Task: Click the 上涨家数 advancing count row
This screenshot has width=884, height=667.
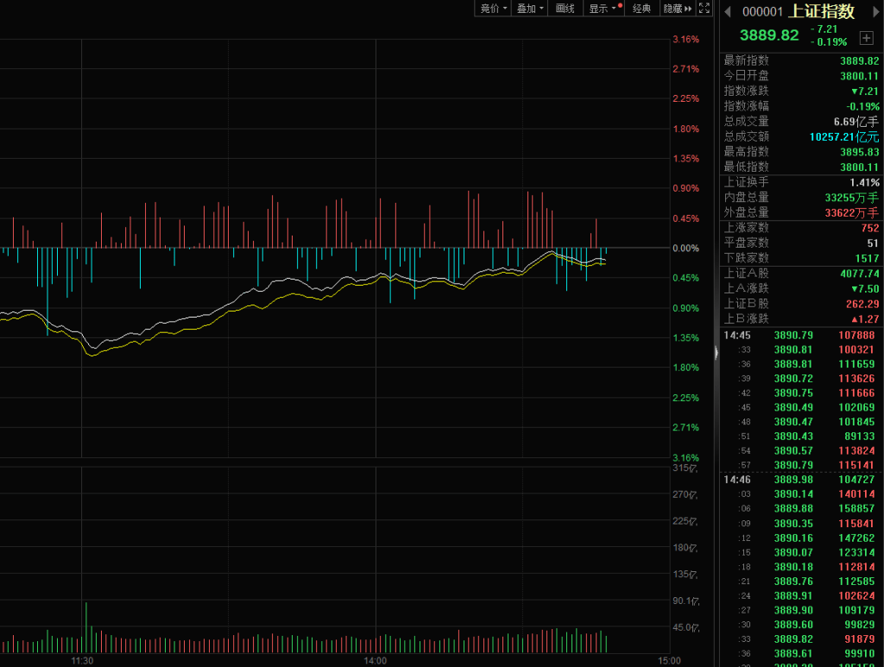Action: pos(800,228)
